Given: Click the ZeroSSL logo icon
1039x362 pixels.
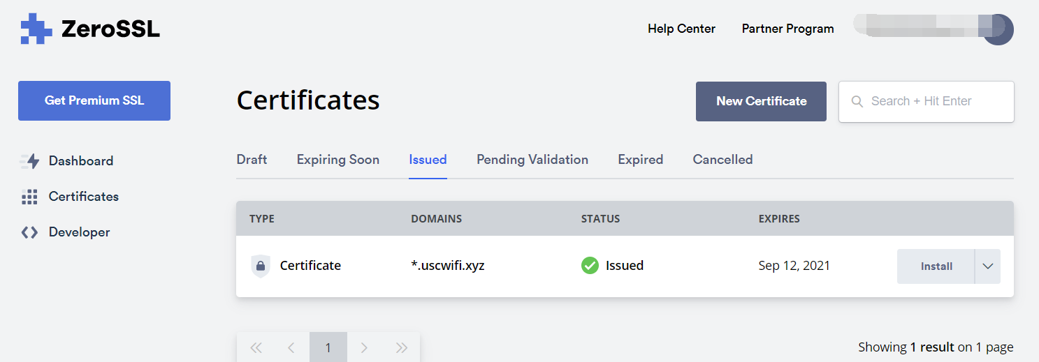Looking at the screenshot, I should point(36,29).
